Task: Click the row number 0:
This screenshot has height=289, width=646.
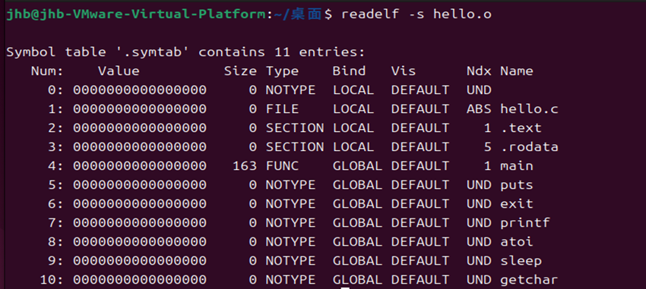Action: (55, 90)
